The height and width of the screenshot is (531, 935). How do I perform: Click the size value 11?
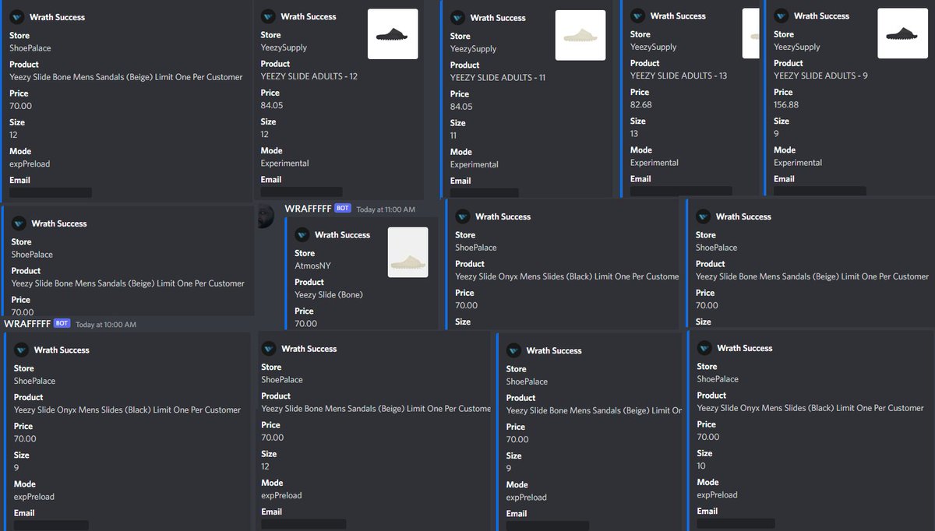455,135
